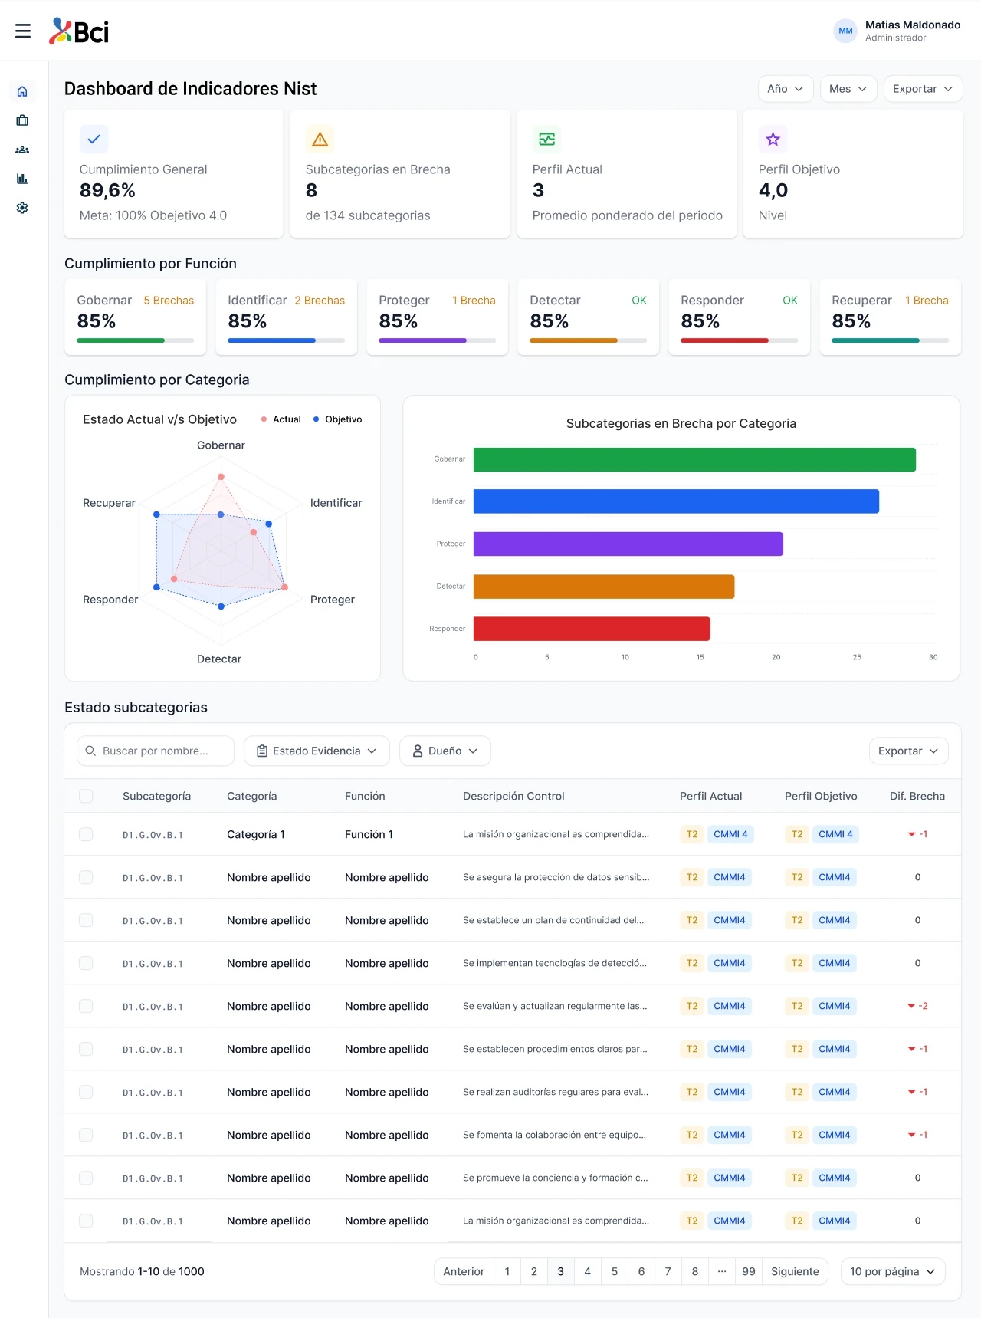
Task: Click the pagination ellipsis button
Action: tap(722, 1271)
